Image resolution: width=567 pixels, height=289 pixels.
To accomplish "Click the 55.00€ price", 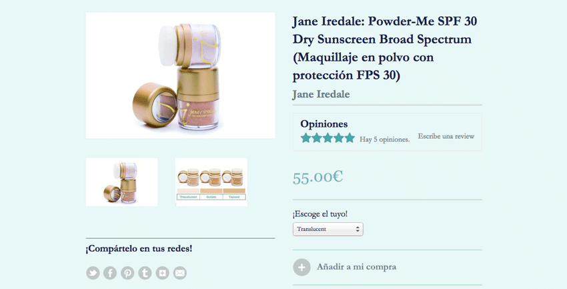I will (318, 178).
